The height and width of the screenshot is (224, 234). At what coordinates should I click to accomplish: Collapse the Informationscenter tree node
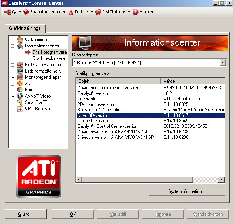click(x=13, y=46)
